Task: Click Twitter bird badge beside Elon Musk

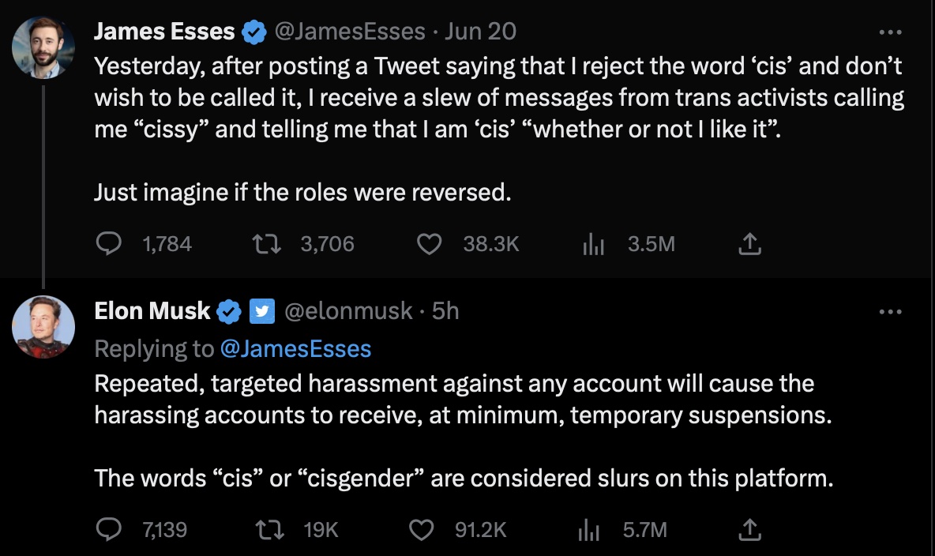Action: click(261, 312)
